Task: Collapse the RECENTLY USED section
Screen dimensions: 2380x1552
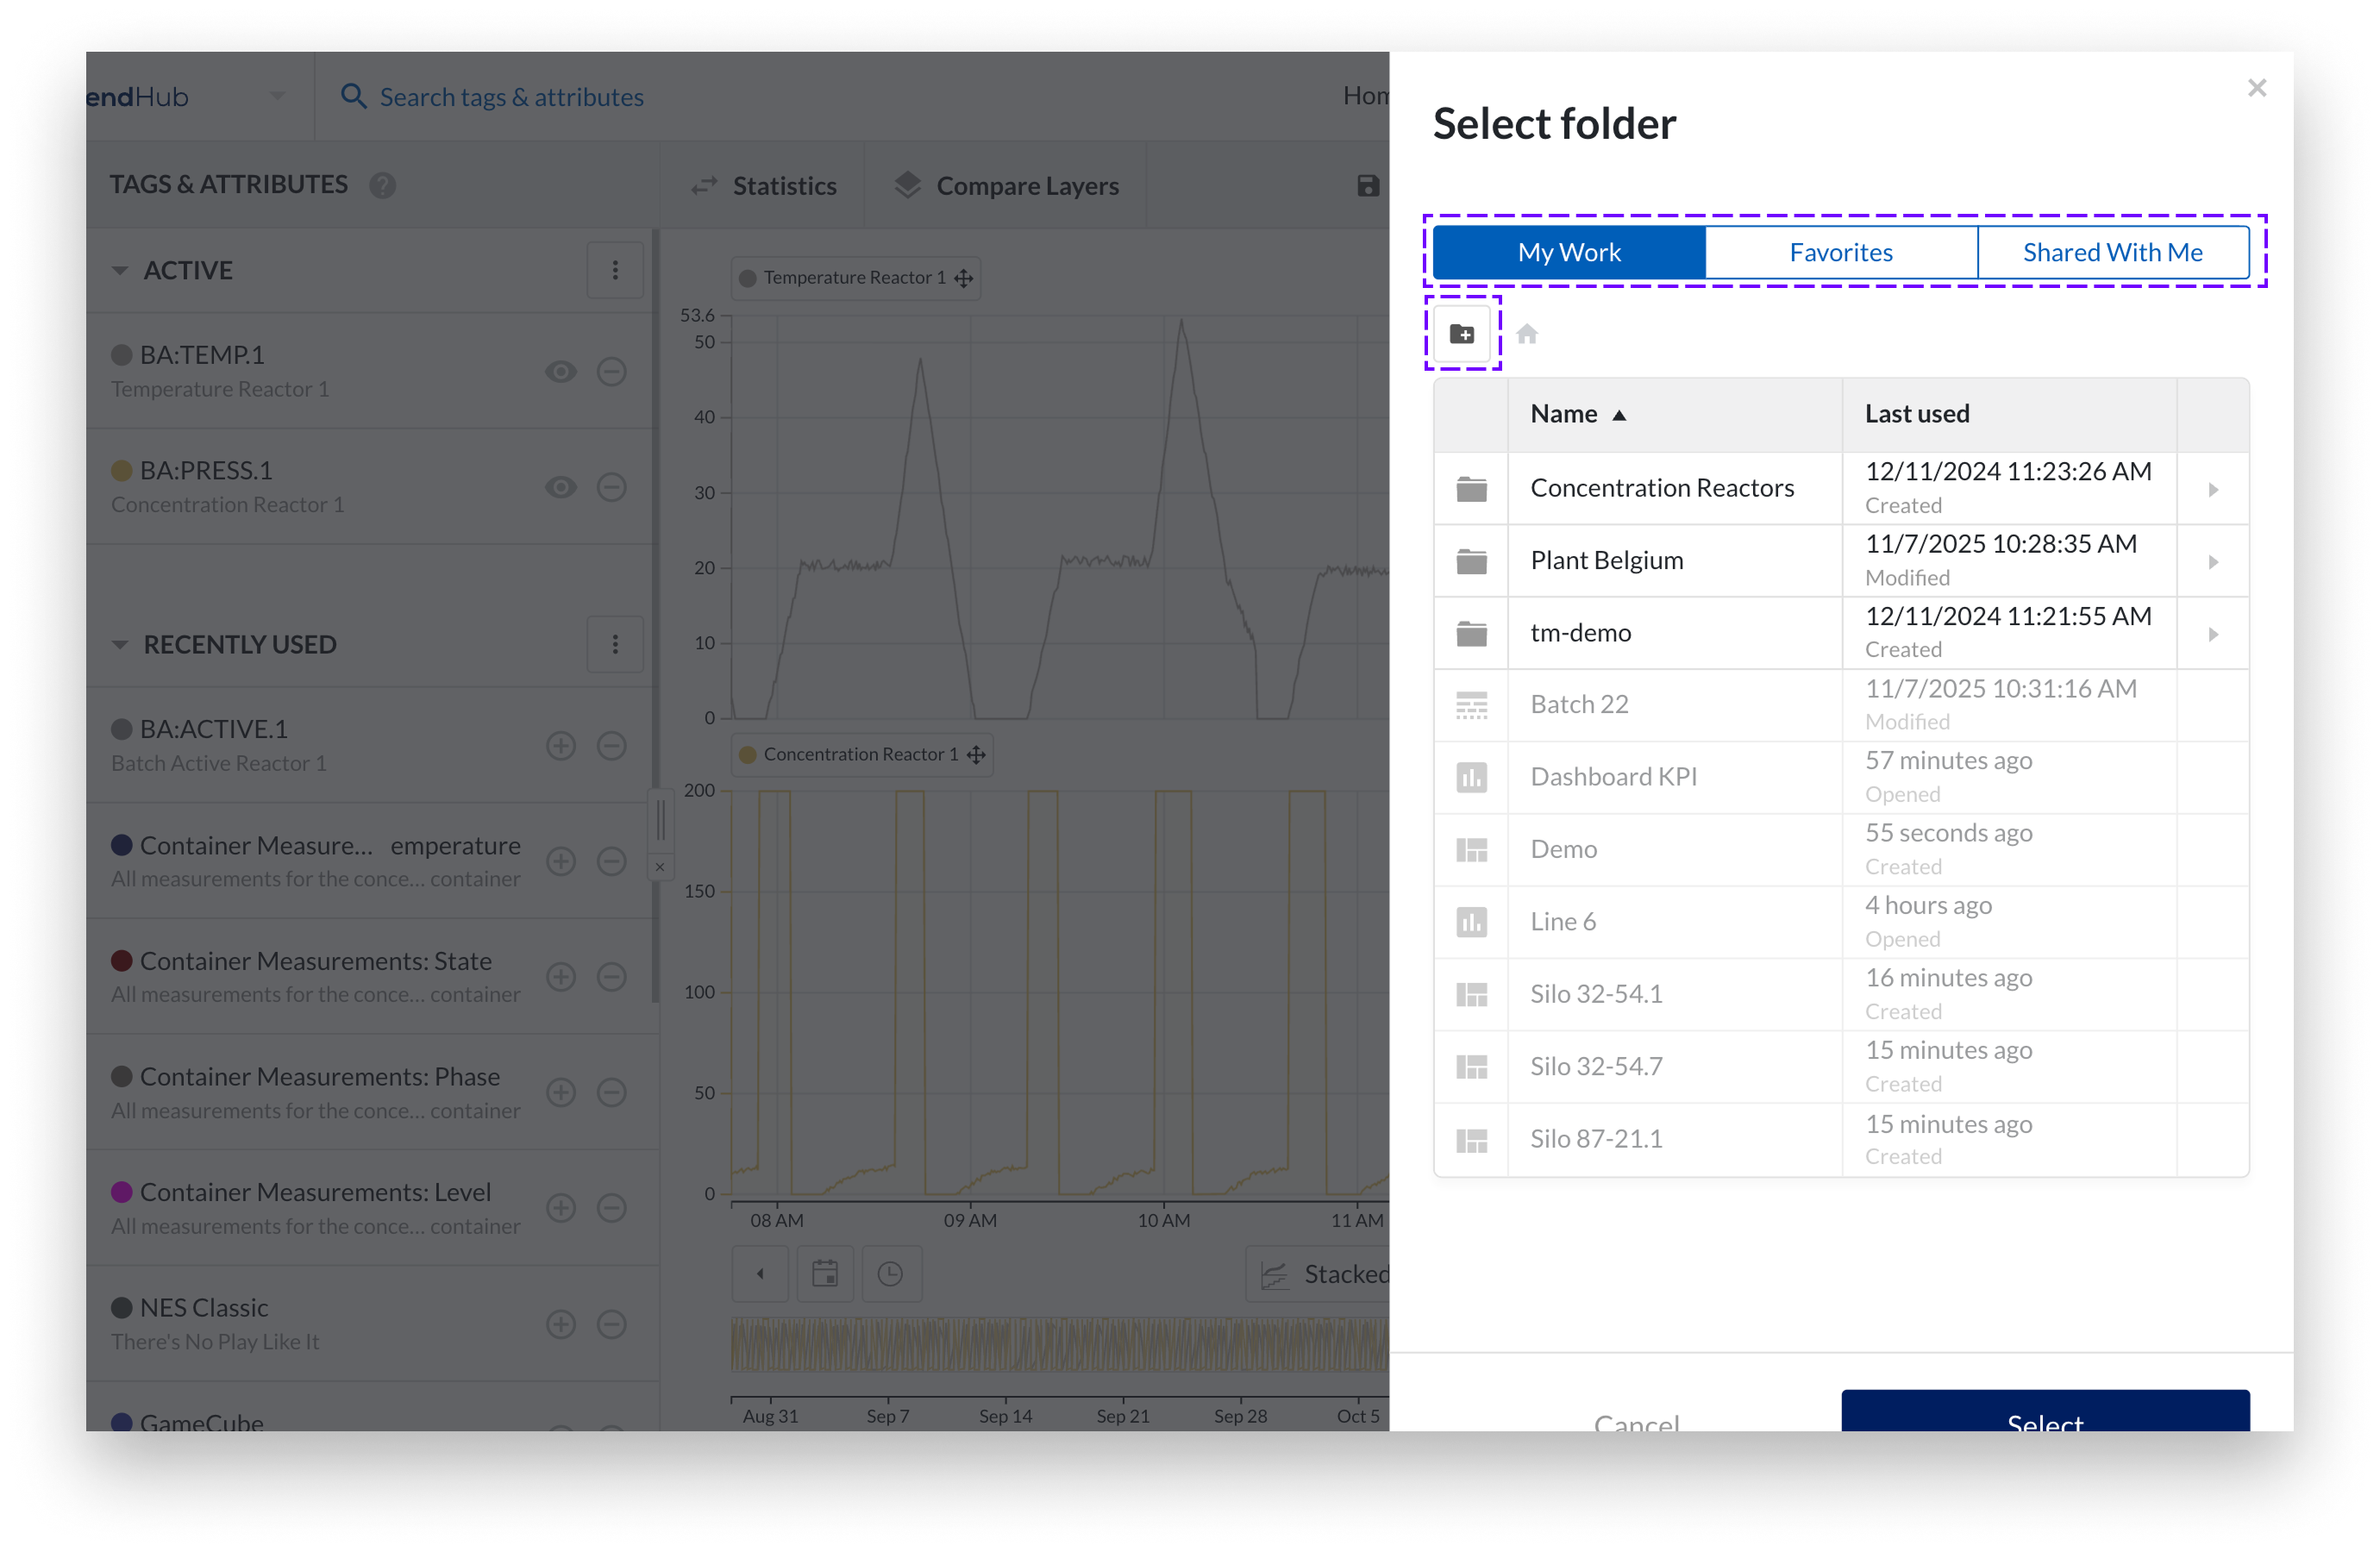Action: pos(120,645)
